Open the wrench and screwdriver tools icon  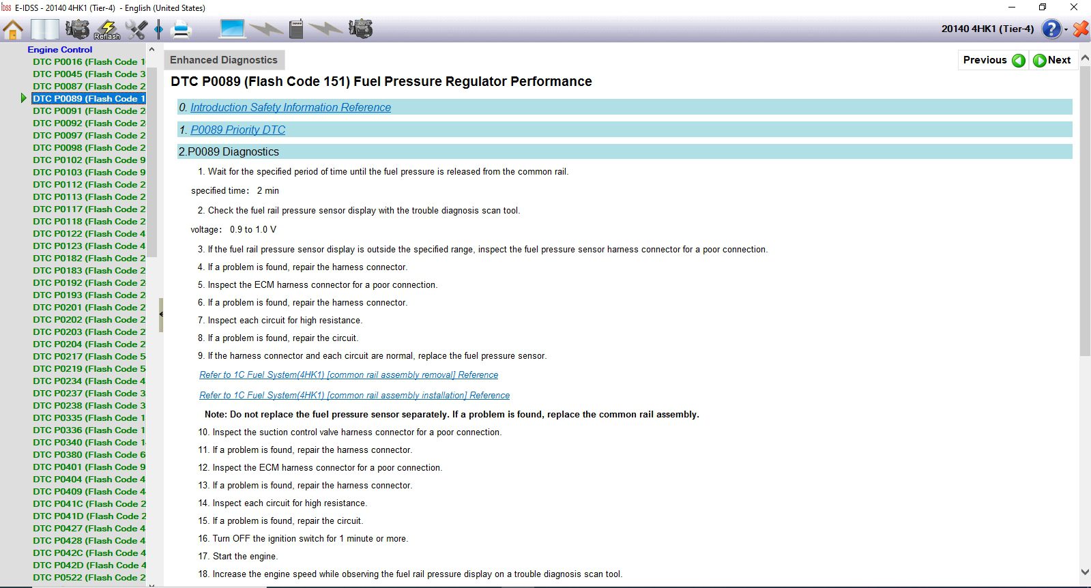136,29
